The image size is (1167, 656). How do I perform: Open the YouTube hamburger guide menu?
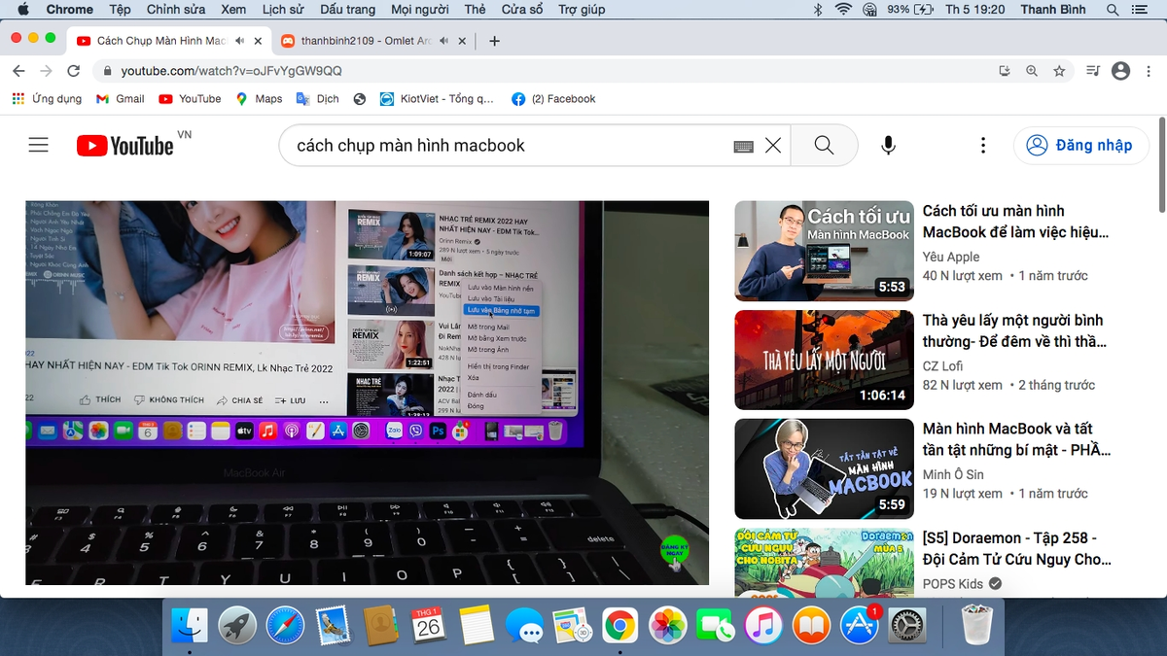(38, 145)
